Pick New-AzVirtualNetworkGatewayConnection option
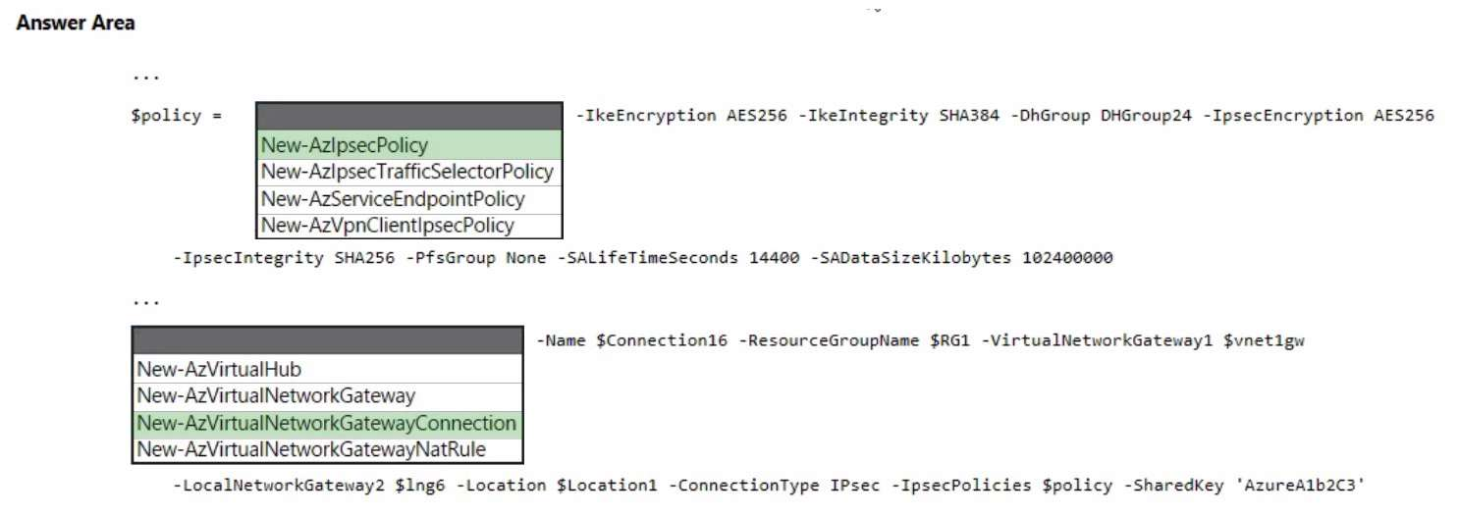Image resolution: width=1459 pixels, height=516 pixels. (327, 424)
